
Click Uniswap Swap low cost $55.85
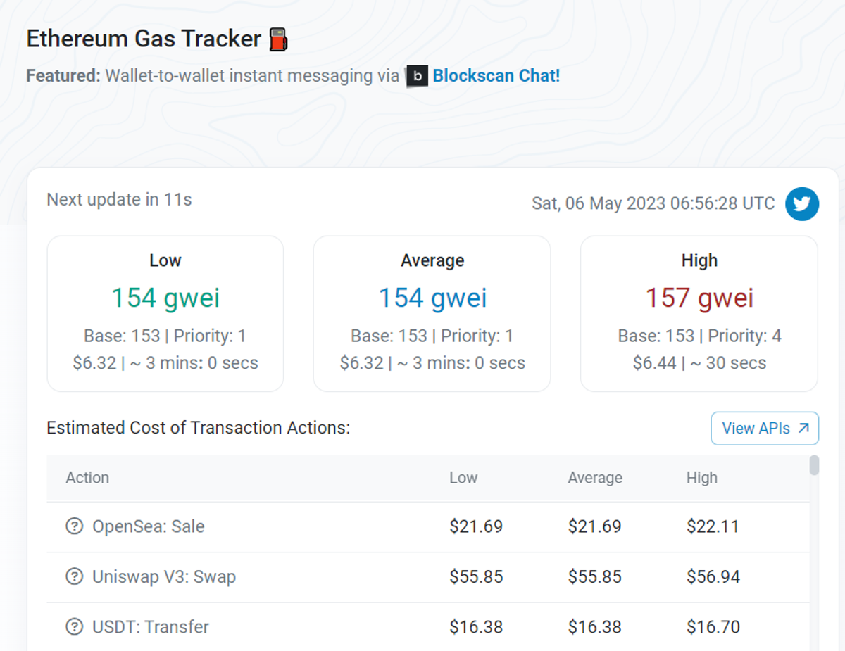476,576
